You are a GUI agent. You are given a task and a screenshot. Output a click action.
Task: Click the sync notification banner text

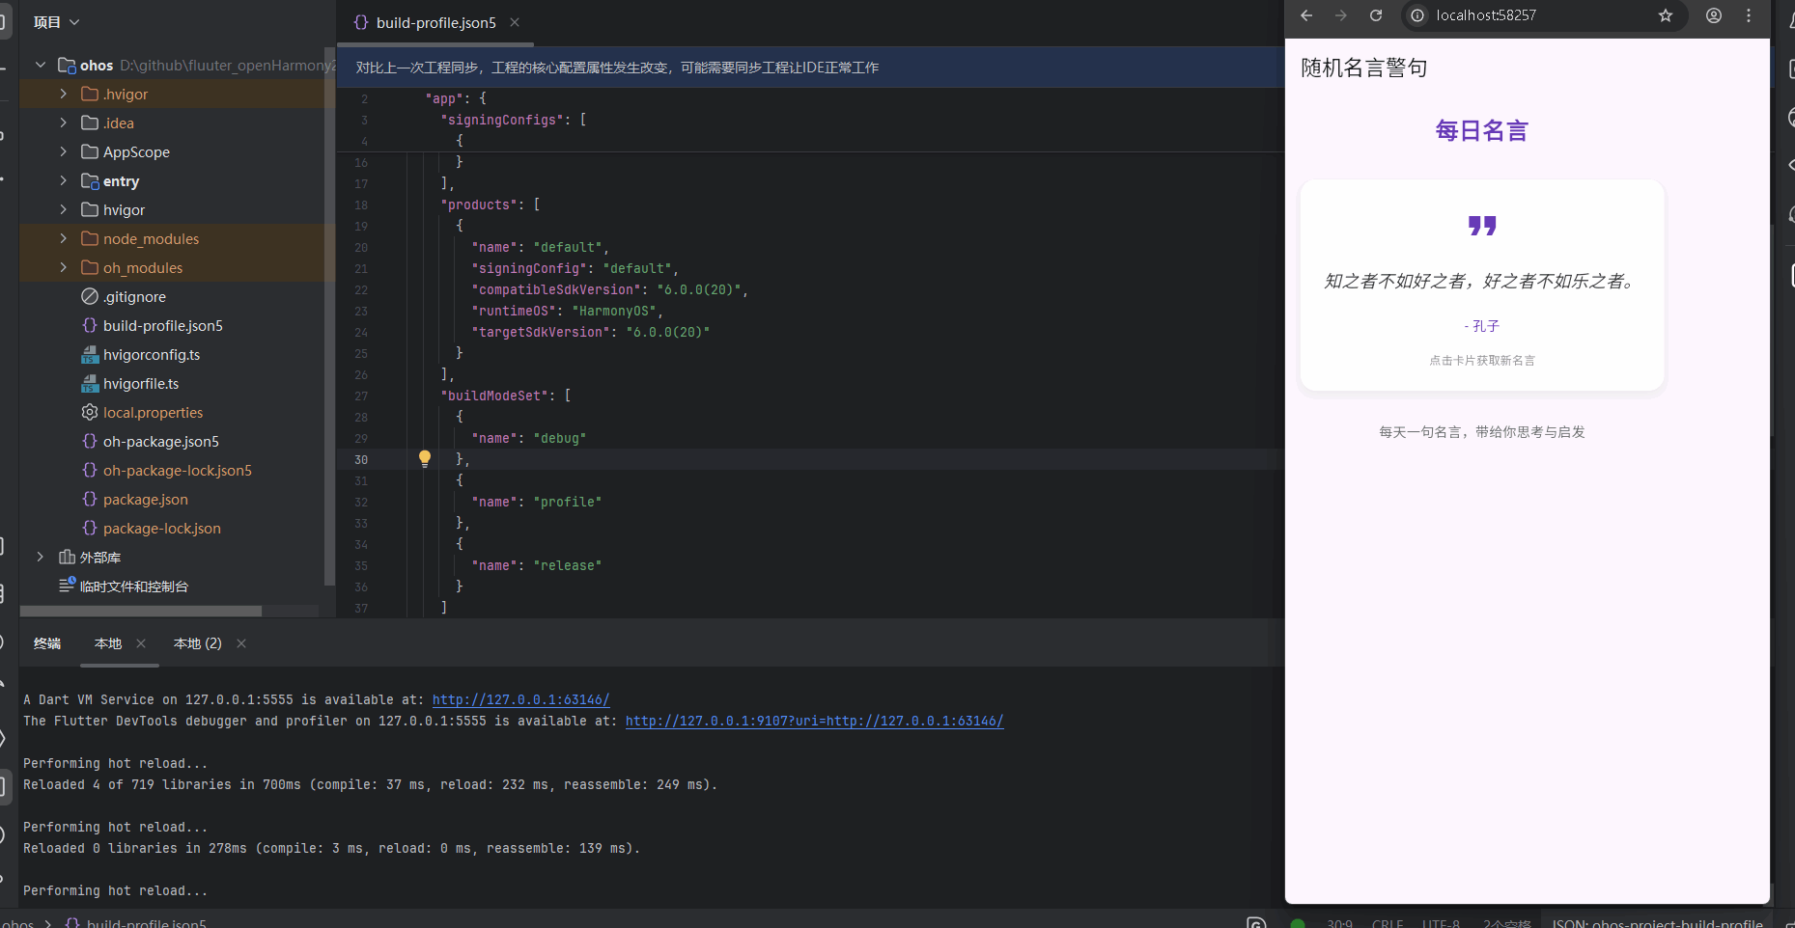tap(617, 68)
